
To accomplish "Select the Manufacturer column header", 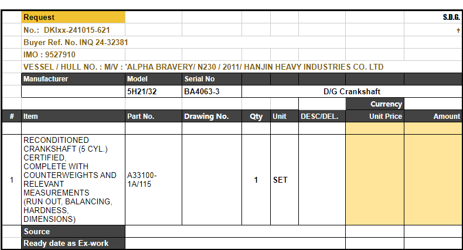I will click(73, 79).
